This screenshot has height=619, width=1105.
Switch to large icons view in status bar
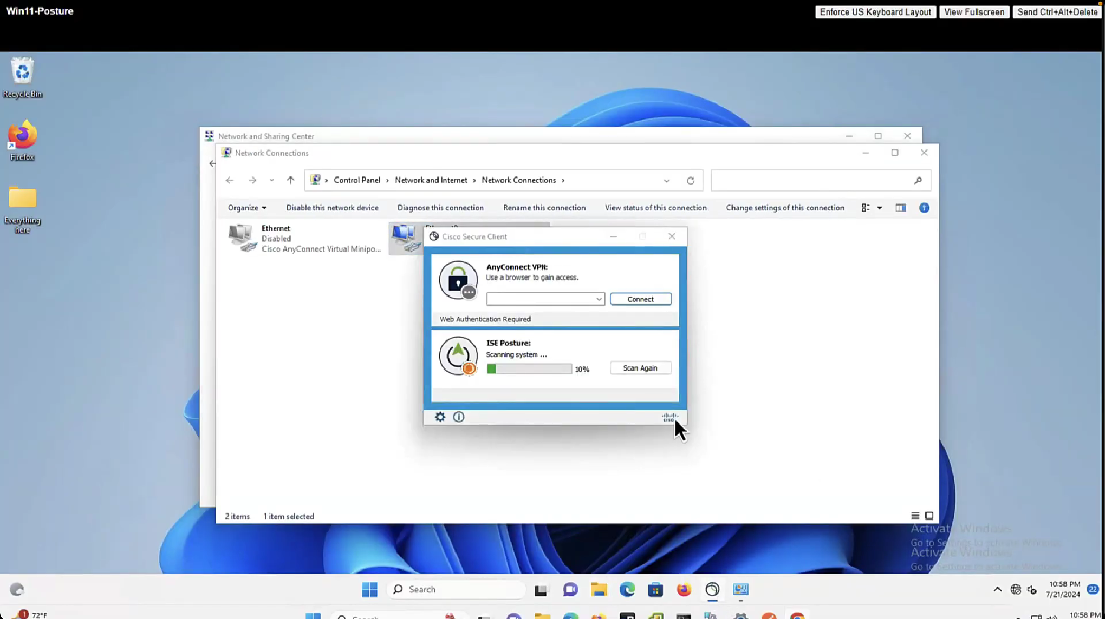(929, 516)
